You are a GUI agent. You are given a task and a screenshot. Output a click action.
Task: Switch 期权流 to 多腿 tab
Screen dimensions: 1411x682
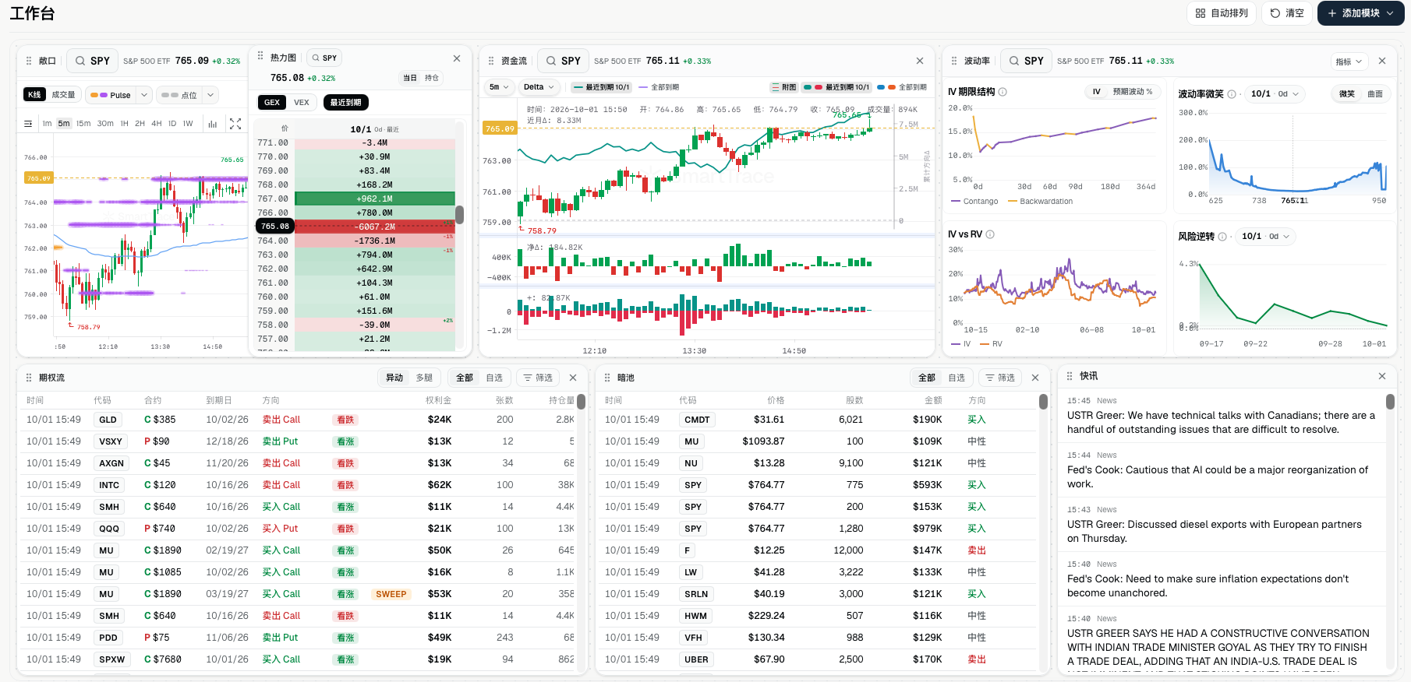point(424,378)
